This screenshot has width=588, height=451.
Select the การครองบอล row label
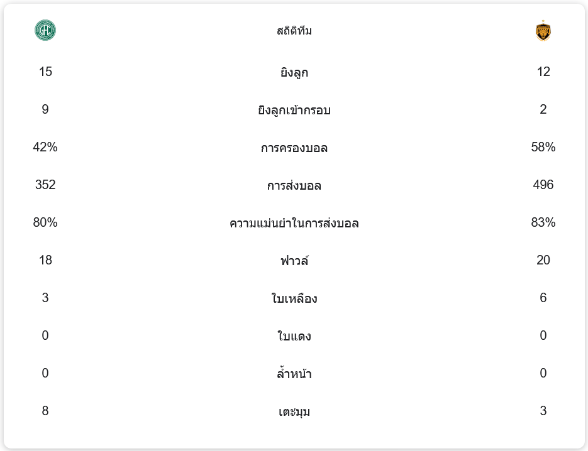294,148
